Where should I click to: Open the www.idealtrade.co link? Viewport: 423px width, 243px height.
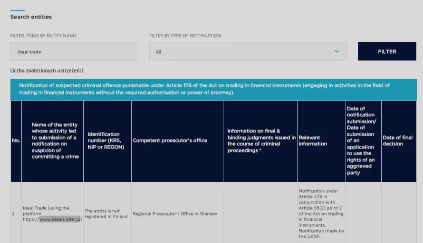(60, 219)
